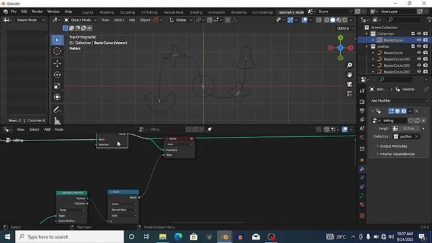Open the viewport Options dropdown
This screenshot has width=432, height=243.
345,28
